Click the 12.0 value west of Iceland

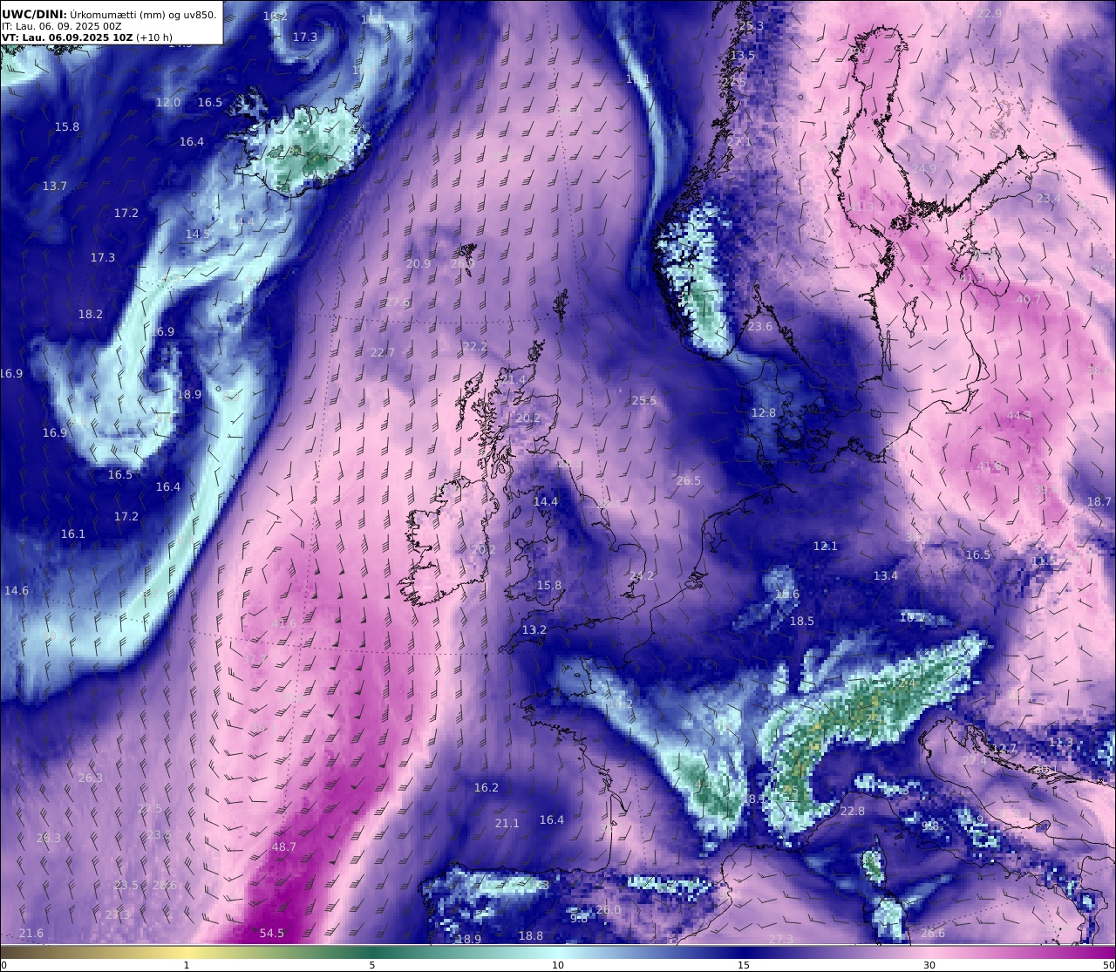pos(167,102)
